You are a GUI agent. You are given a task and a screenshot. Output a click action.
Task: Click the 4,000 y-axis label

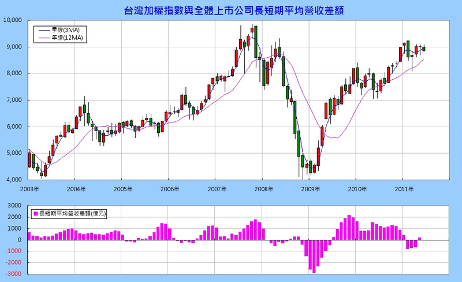point(14,179)
